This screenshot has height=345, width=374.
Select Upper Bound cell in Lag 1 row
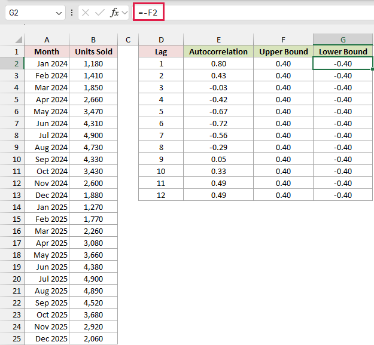click(283, 63)
